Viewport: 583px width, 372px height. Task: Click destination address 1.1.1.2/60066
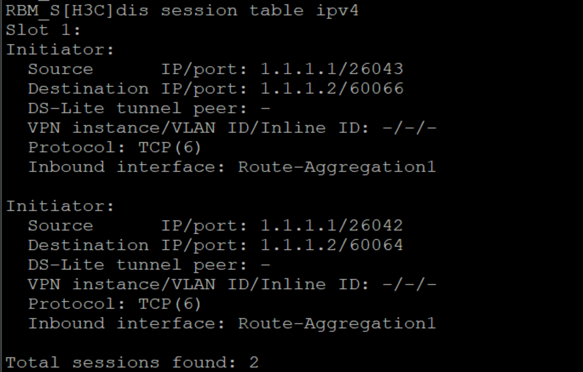pos(332,89)
